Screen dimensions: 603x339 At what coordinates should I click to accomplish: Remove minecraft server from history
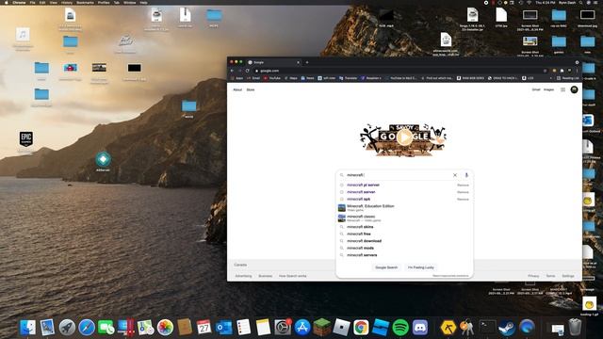pyautogui.click(x=463, y=192)
